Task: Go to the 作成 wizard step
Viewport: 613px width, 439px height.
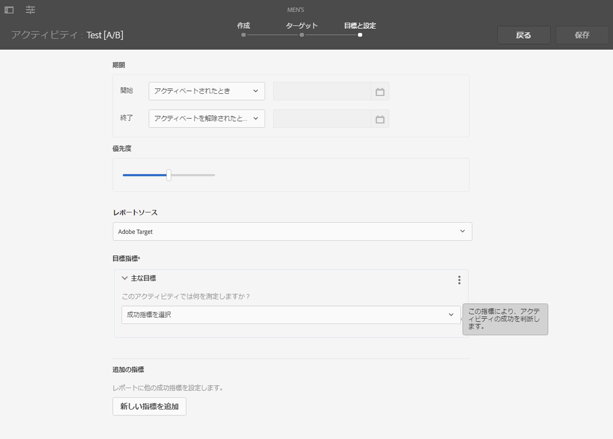Action: pyautogui.click(x=243, y=29)
